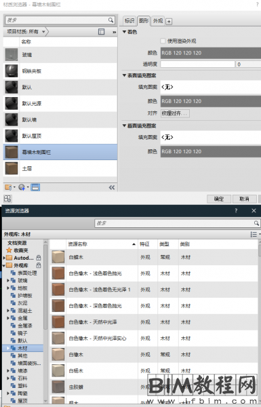Image resolution: width=261 pixels, height=407 pixels.
Task: Expand the 混凝土 category arrow
Action: (x=8, y=311)
